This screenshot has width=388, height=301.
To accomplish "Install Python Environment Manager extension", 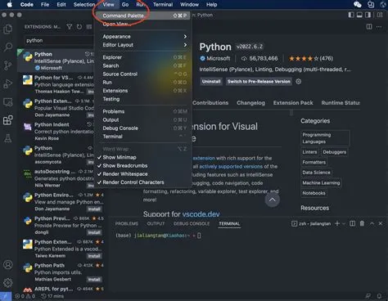I will (x=94, y=209).
